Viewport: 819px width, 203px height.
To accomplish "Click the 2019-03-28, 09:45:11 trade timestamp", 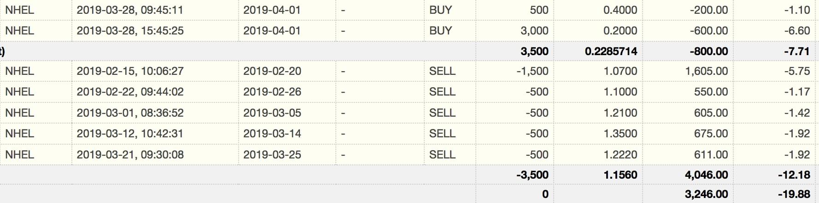I will click(129, 10).
